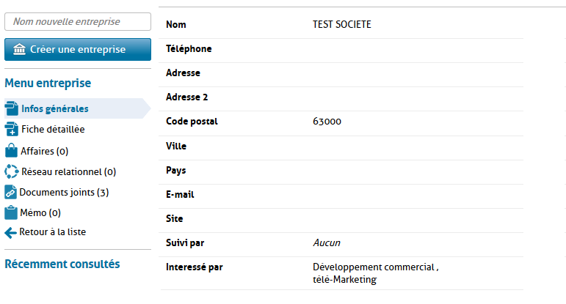The image size is (566, 304).
Task: Click the Suivi par Aucun value
Action: click(327, 242)
